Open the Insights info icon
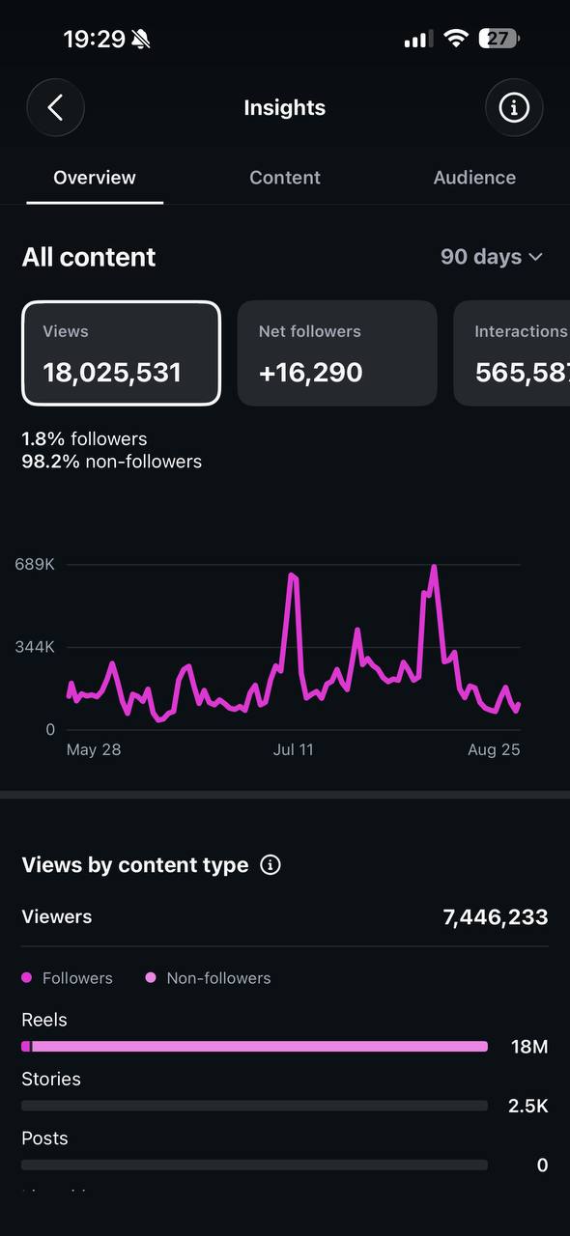This screenshot has height=1236, width=570. [513, 107]
